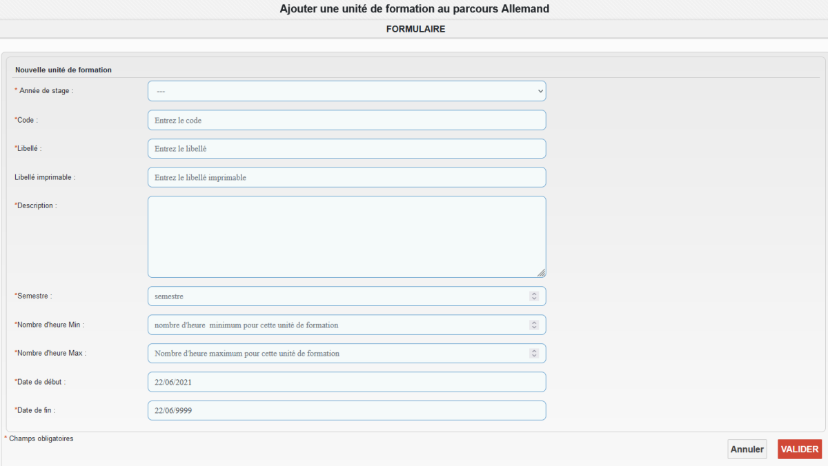Click into the Libellé text field

point(345,149)
